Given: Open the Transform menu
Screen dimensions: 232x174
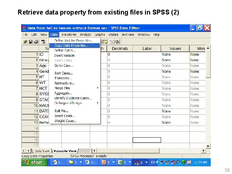Looking at the screenshot, I should (x=69, y=34).
